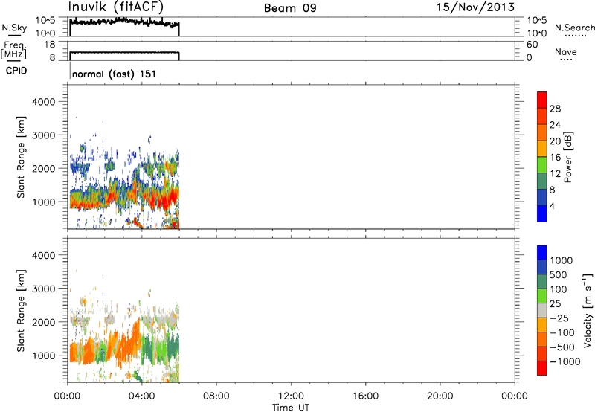Click the frequency trace line in Freq panel
This screenshot has height=412, width=595.
tap(124, 52)
